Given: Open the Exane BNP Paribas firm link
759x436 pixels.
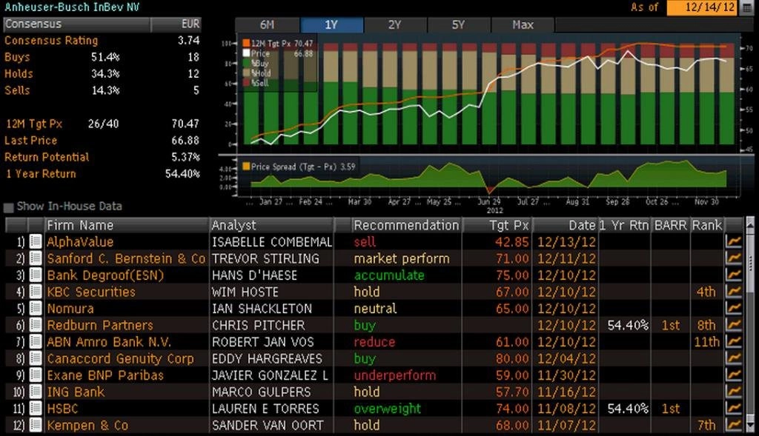Looking at the screenshot, I should coord(105,375).
